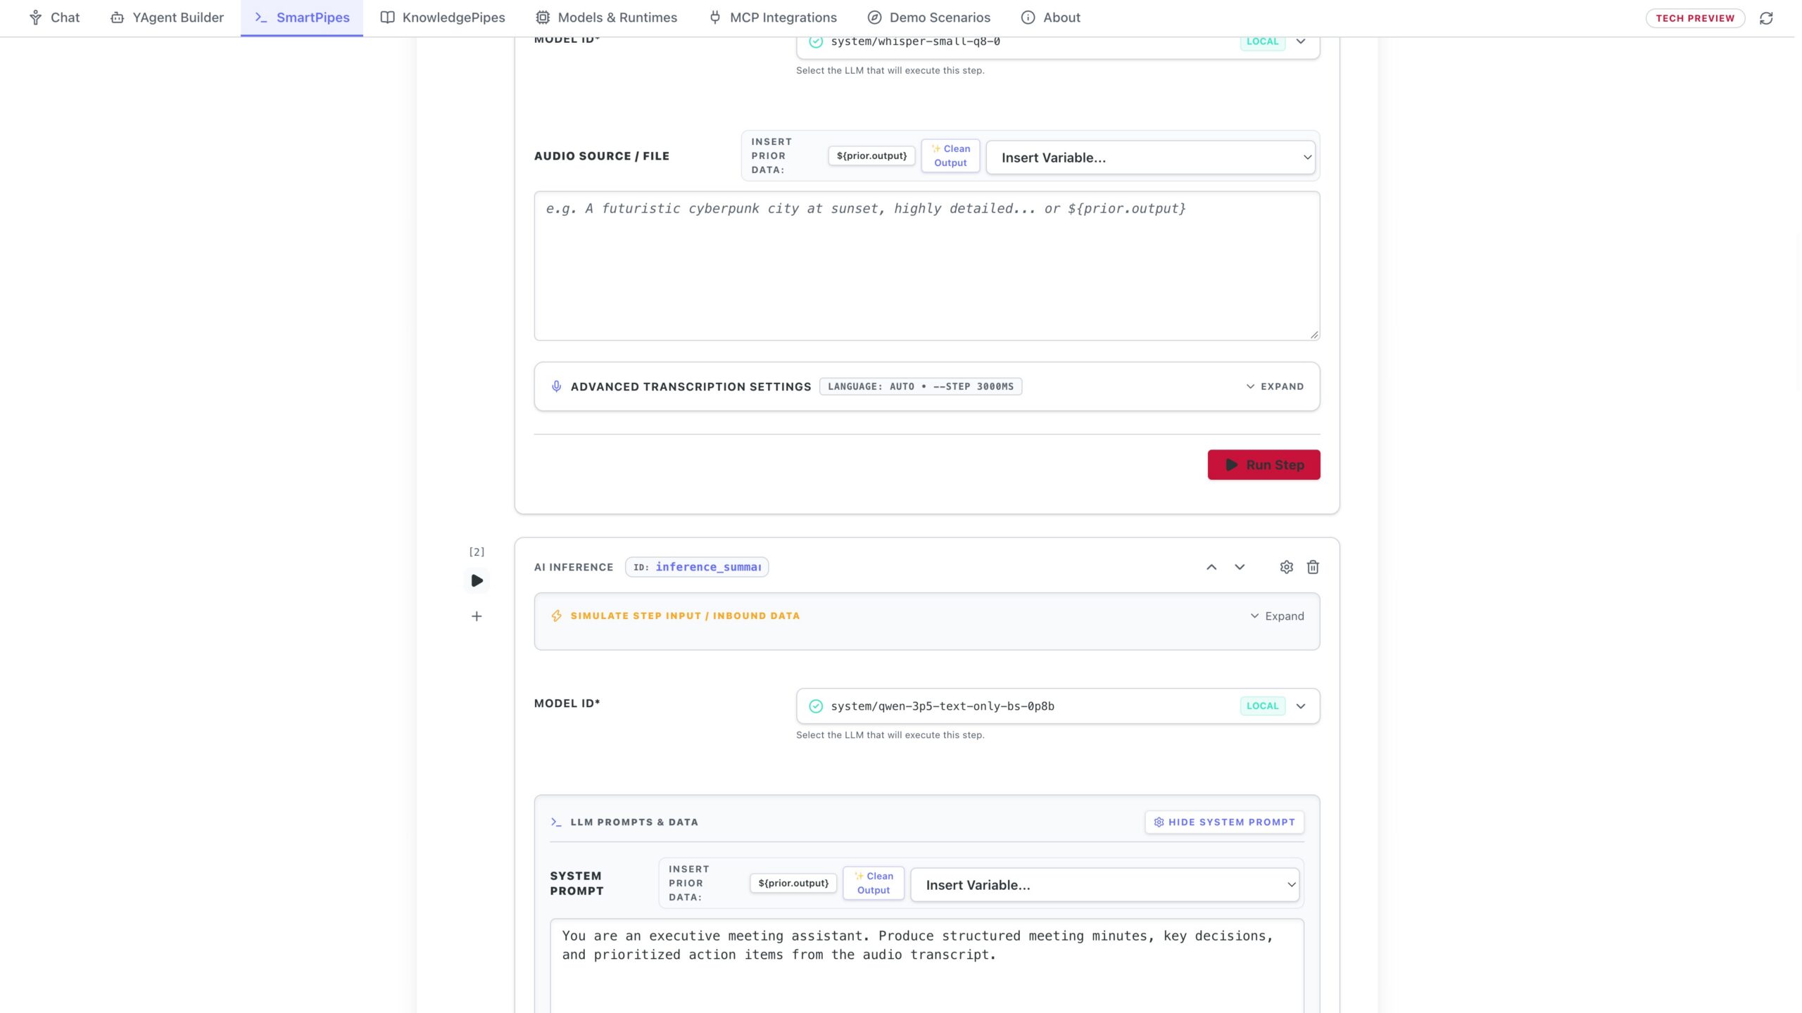This screenshot has width=1802, height=1013.
Task: Switch to the KnowledgePipes tab
Action: coord(443,18)
